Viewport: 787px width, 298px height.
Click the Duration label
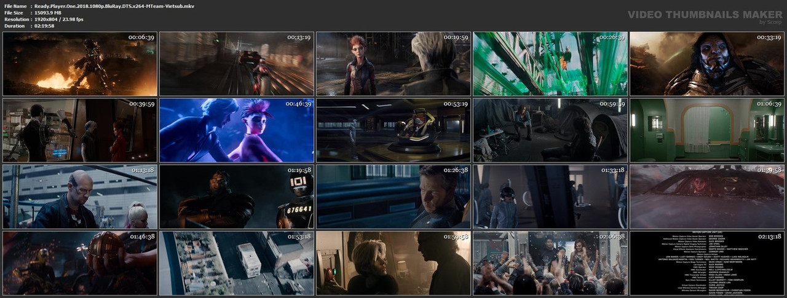(x=14, y=26)
